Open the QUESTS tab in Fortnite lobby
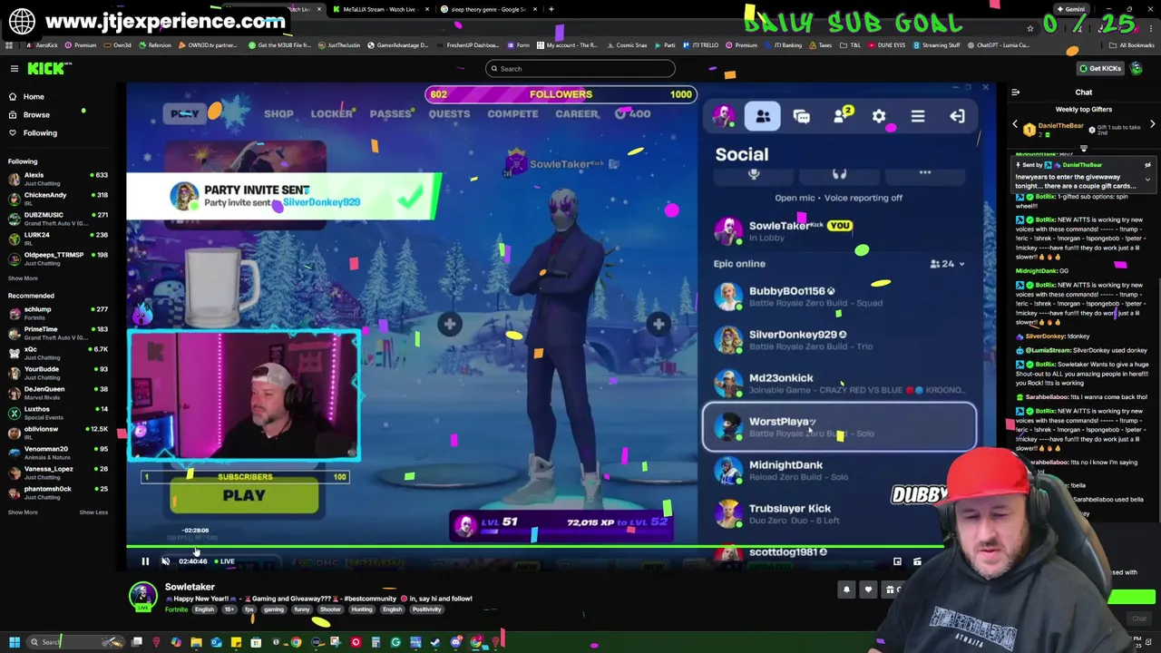 (449, 114)
